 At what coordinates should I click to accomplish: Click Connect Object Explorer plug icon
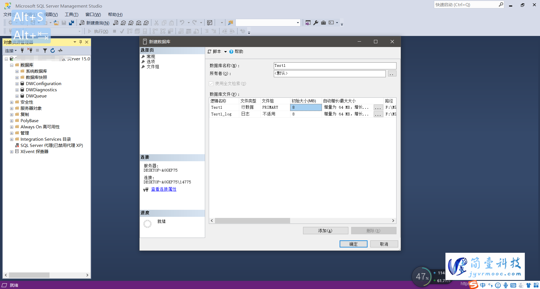click(x=22, y=51)
